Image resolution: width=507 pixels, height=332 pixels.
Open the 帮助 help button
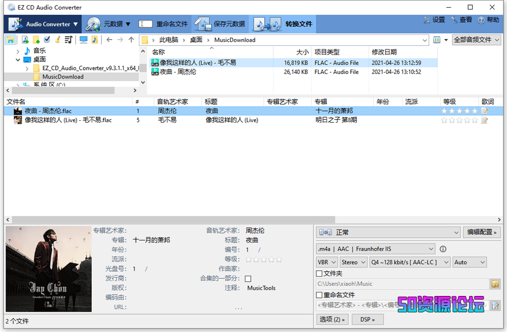click(489, 20)
